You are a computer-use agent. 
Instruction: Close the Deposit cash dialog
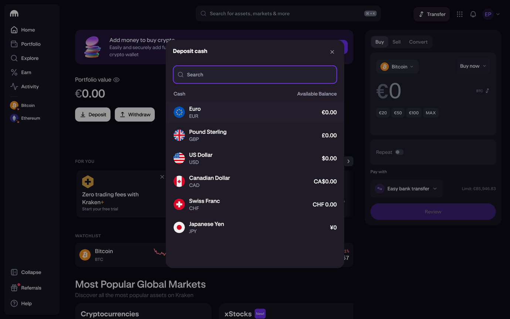click(332, 52)
